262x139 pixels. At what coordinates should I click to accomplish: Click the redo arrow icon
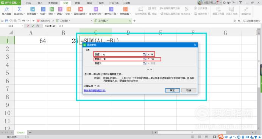coord(28,21)
